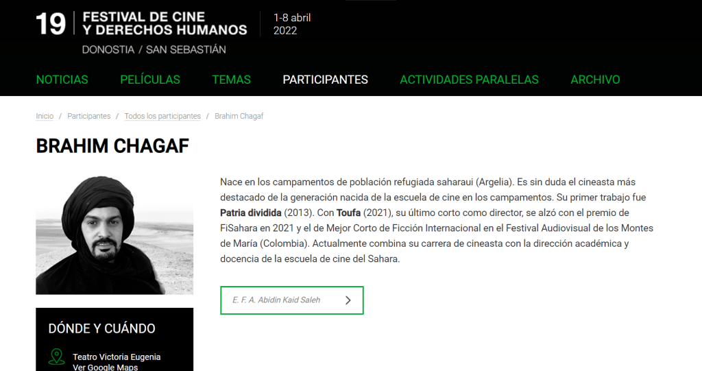
Task: Click the right chevron arrow beside Abidin Kaid Saleh
Action: click(348, 300)
